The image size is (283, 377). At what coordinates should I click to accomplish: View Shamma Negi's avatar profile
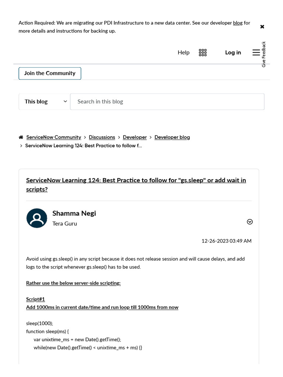pyautogui.click(x=37, y=218)
